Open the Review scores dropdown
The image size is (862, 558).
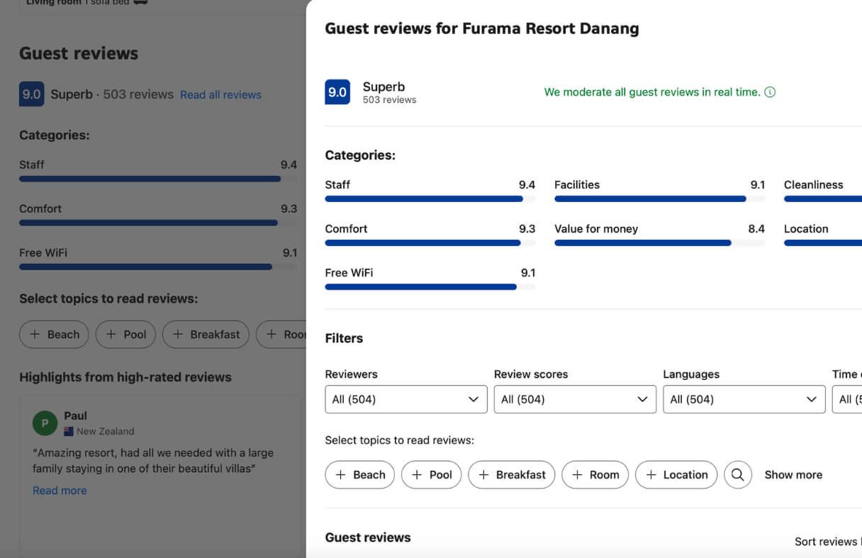574,399
